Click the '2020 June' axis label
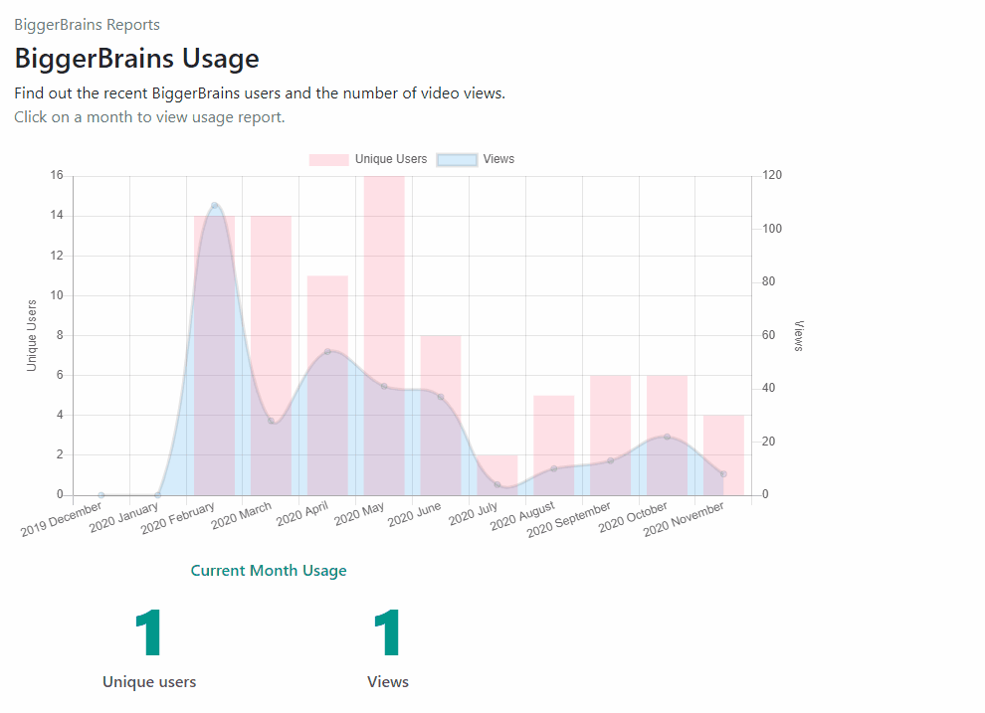The height and width of the screenshot is (713, 985). coord(415,514)
